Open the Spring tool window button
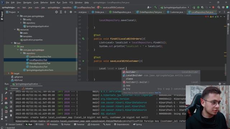 pyautogui.click(x=137, y=124)
